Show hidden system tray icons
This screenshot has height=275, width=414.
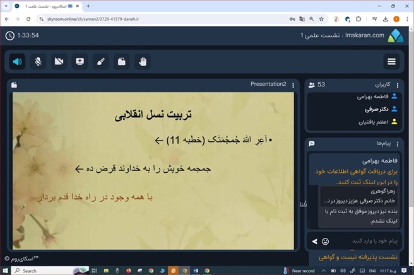pyautogui.click(x=323, y=271)
